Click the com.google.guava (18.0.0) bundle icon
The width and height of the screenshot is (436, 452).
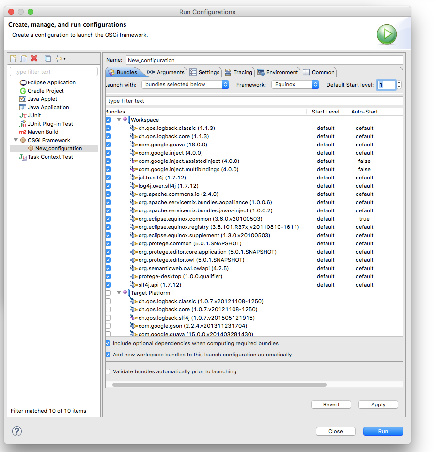(x=134, y=145)
